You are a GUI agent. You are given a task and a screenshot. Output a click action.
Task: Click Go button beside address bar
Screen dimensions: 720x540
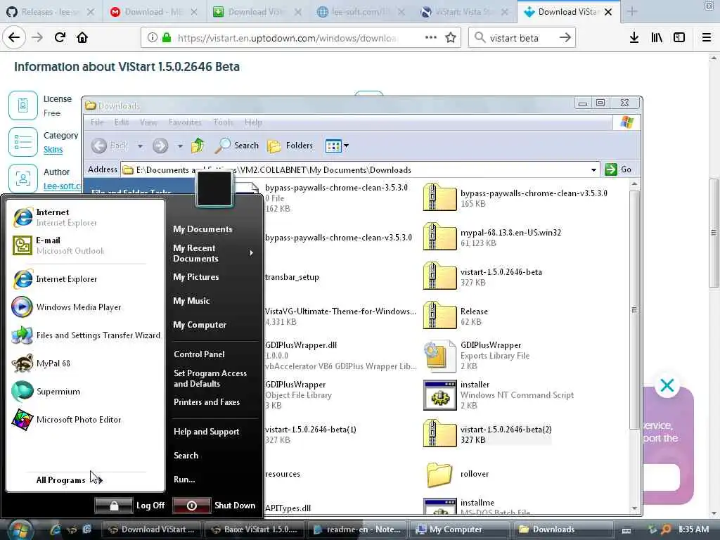(618, 169)
